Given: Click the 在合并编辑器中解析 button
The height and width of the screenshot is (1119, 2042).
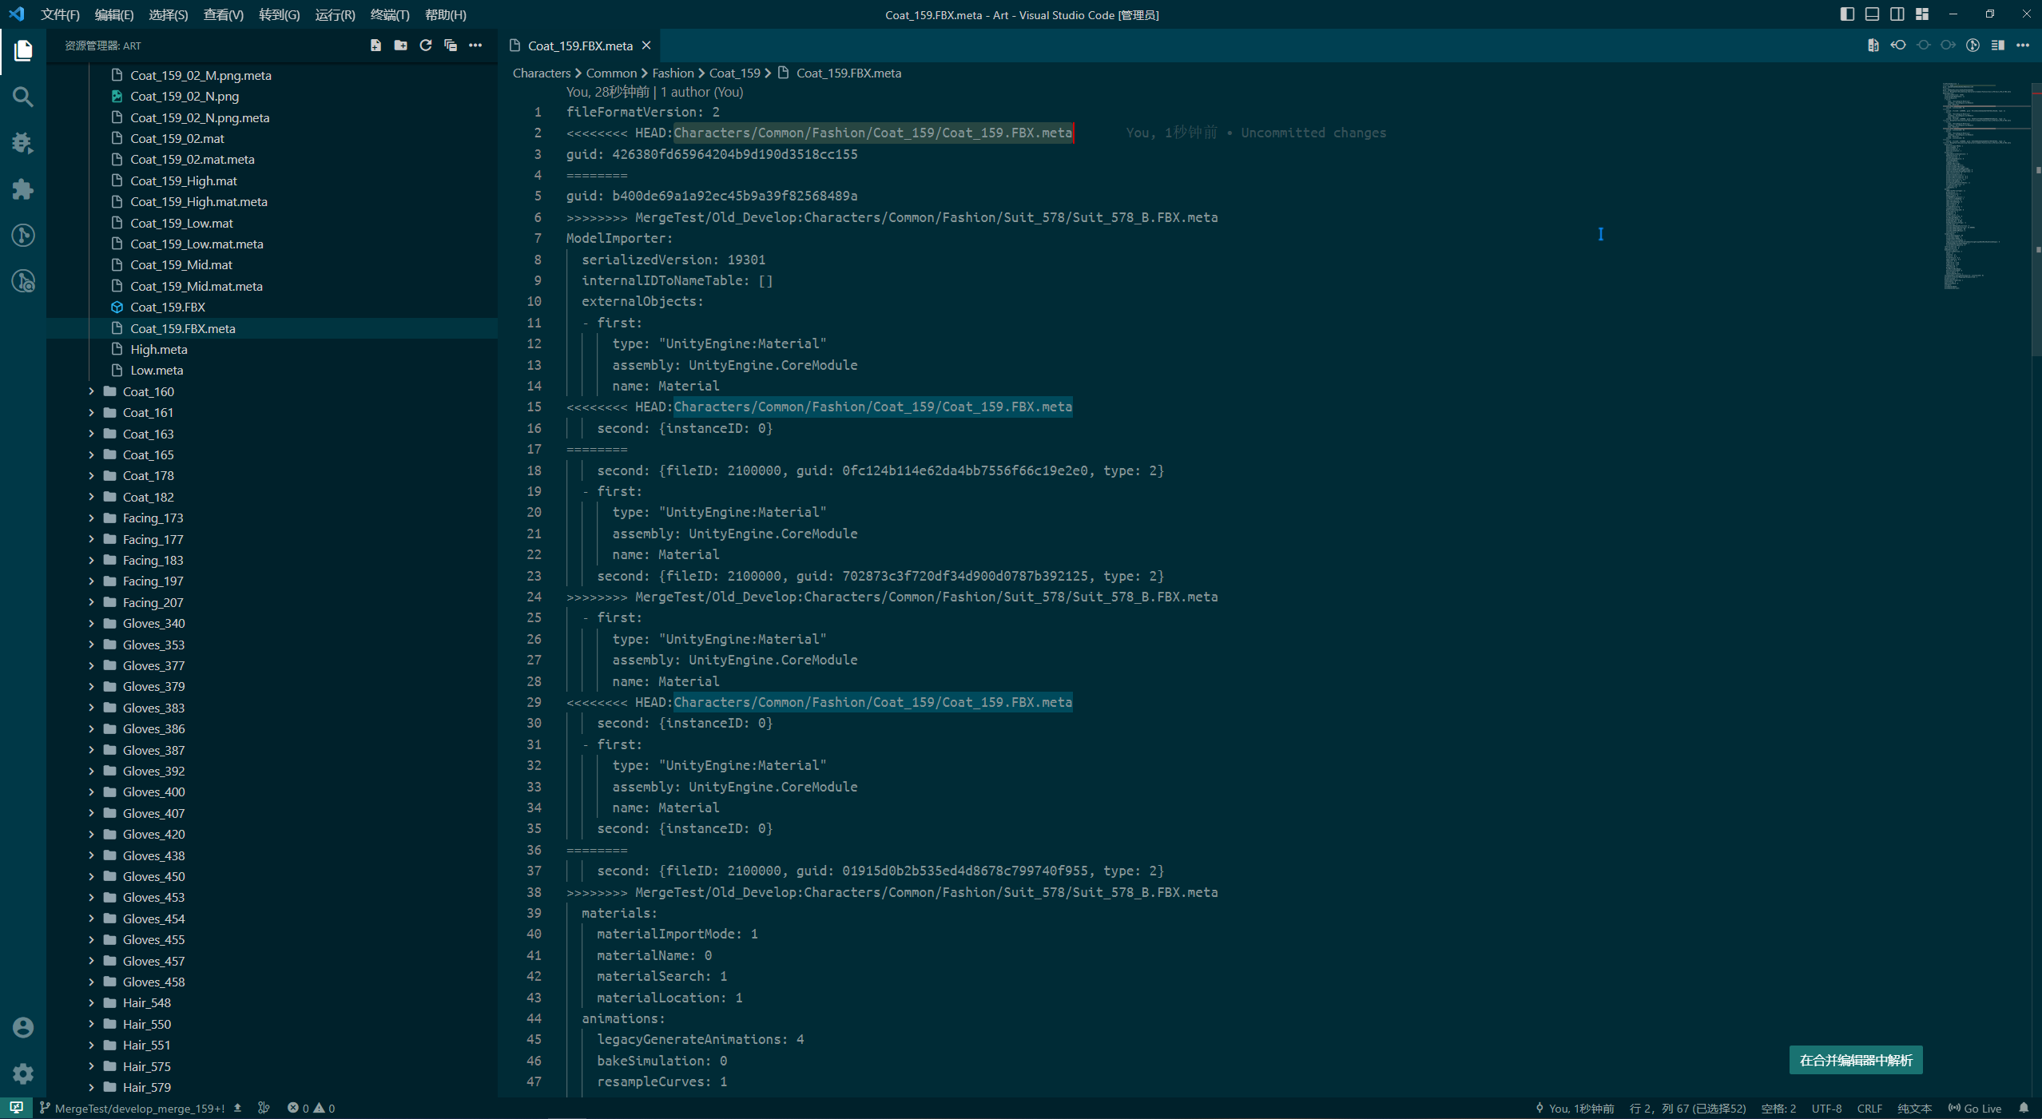Looking at the screenshot, I should click(1855, 1060).
